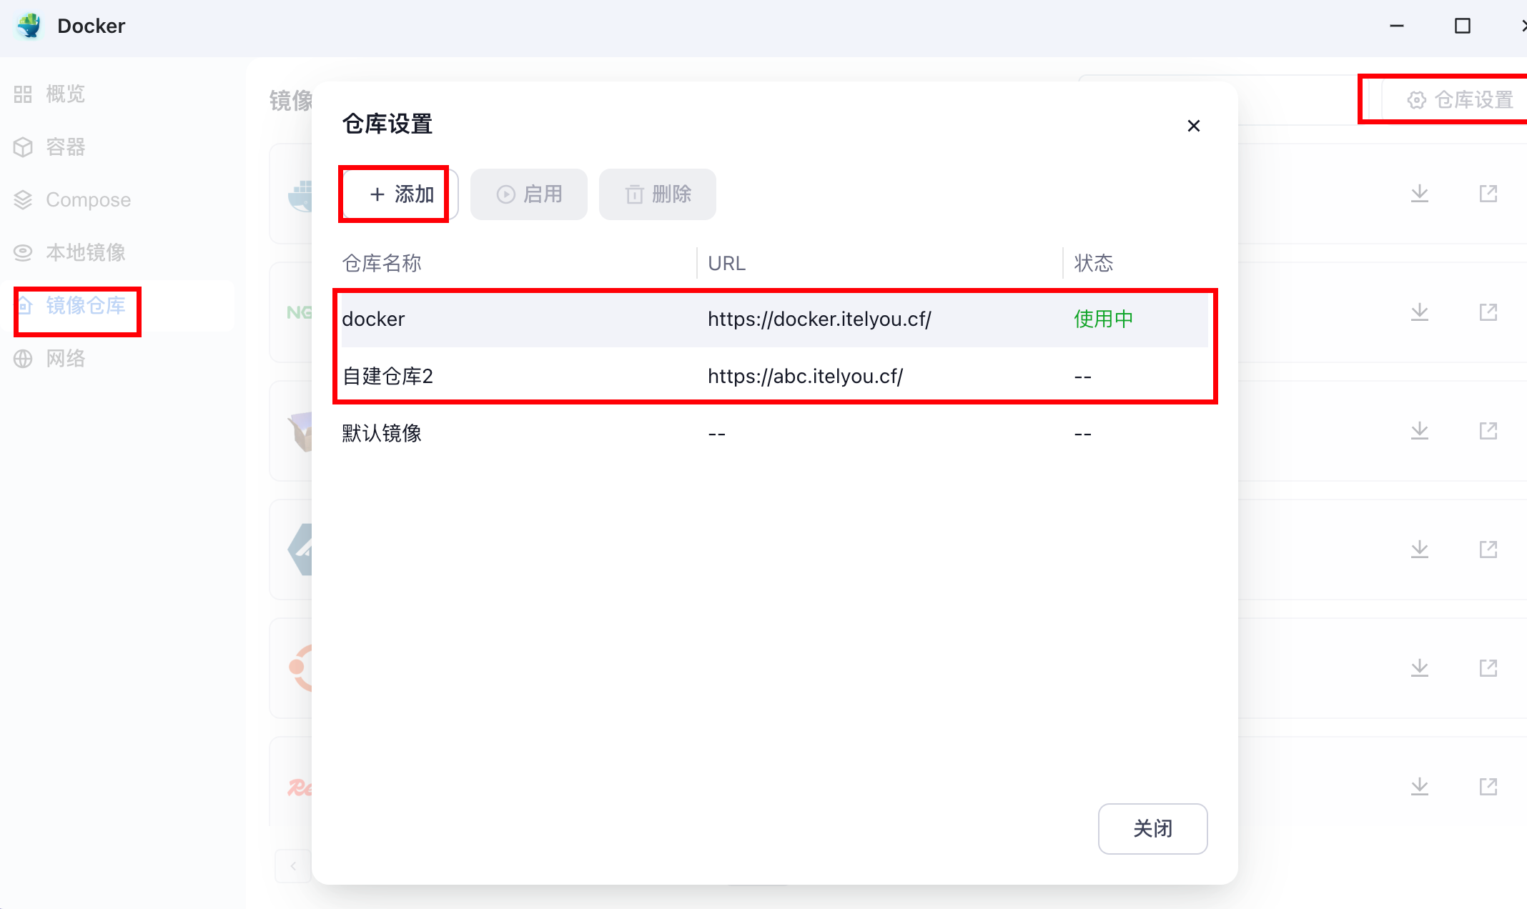The height and width of the screenshot is (909, 1527).
Task: Open external link for fifth image
Action: pyautogui.click(x=1488, y=668)
